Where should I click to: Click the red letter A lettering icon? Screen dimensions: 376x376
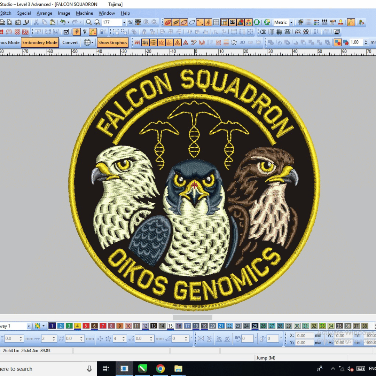tap(186, 42)
